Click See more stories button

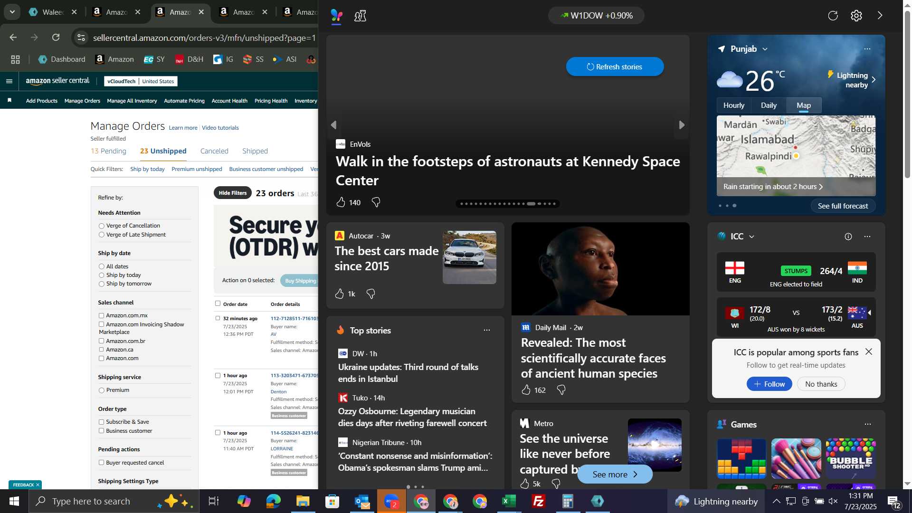tap(615, 475)
